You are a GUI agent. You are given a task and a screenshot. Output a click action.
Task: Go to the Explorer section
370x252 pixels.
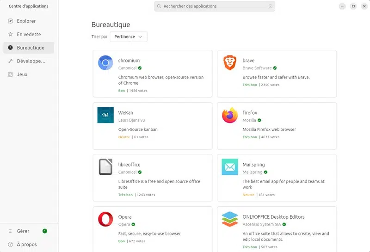click(26, 21)
